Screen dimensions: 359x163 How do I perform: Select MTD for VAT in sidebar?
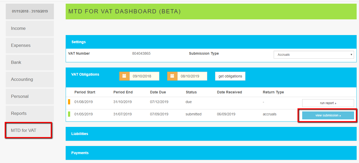(x=28, y=130)
